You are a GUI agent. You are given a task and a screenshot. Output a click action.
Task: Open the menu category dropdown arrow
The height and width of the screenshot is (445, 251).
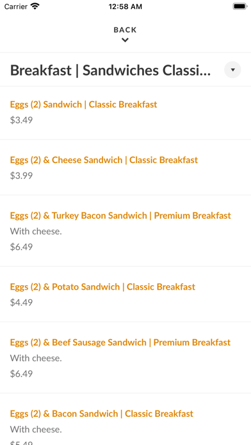(232, 70)
